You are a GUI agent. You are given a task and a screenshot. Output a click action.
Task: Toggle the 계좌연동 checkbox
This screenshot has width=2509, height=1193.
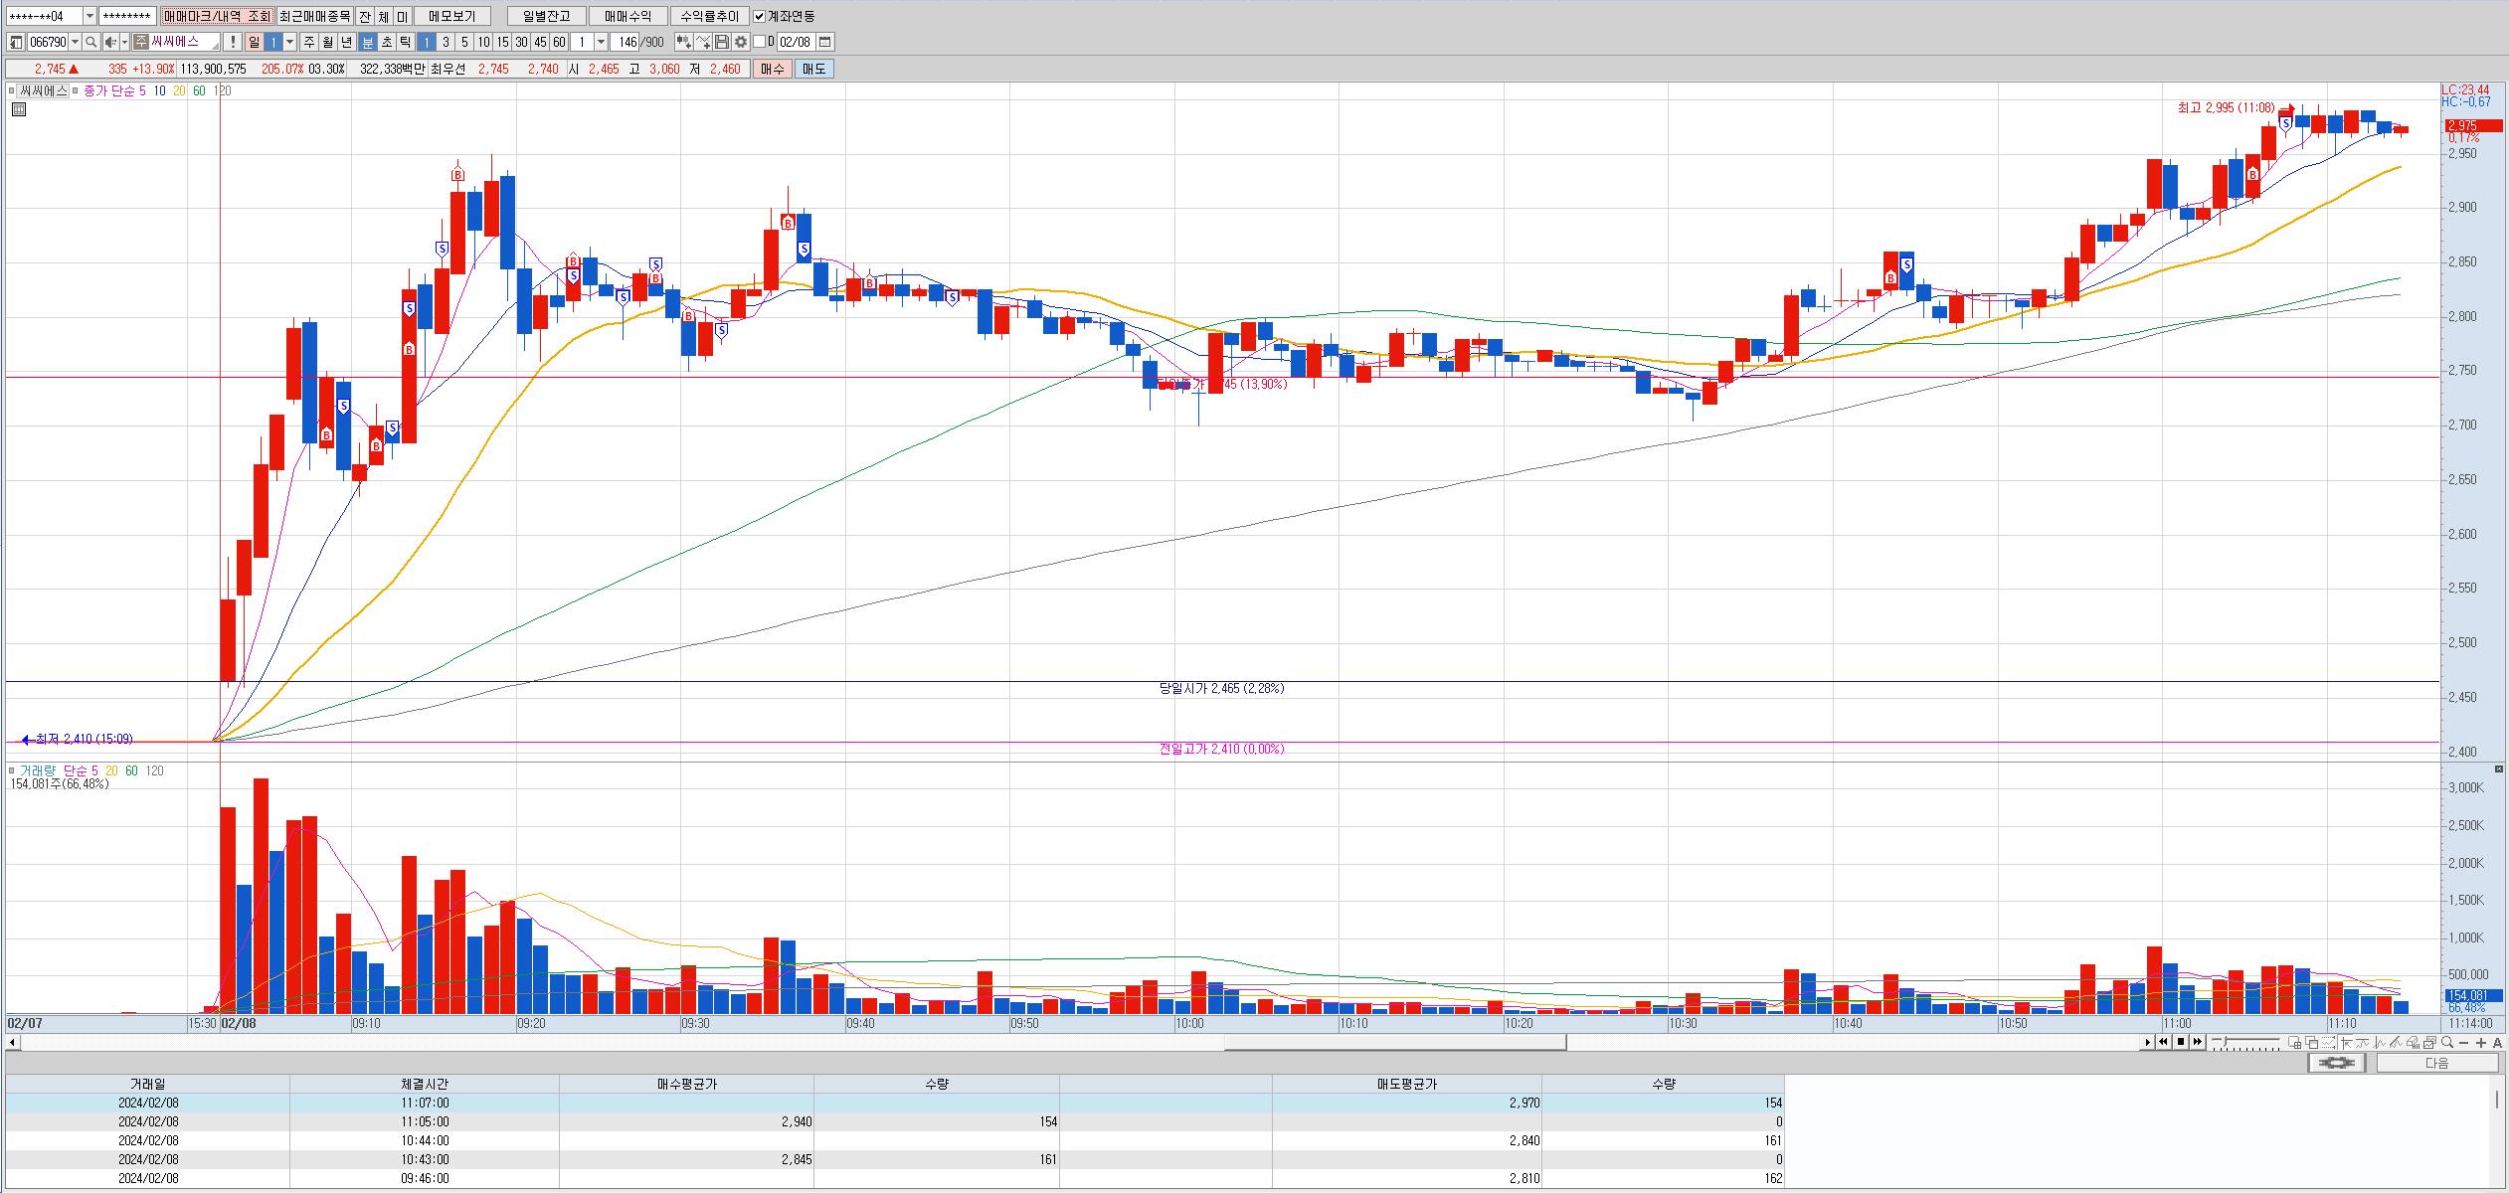[x=760, y=16]
